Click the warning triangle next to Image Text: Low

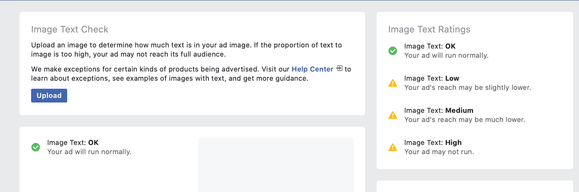click(393, 83)
